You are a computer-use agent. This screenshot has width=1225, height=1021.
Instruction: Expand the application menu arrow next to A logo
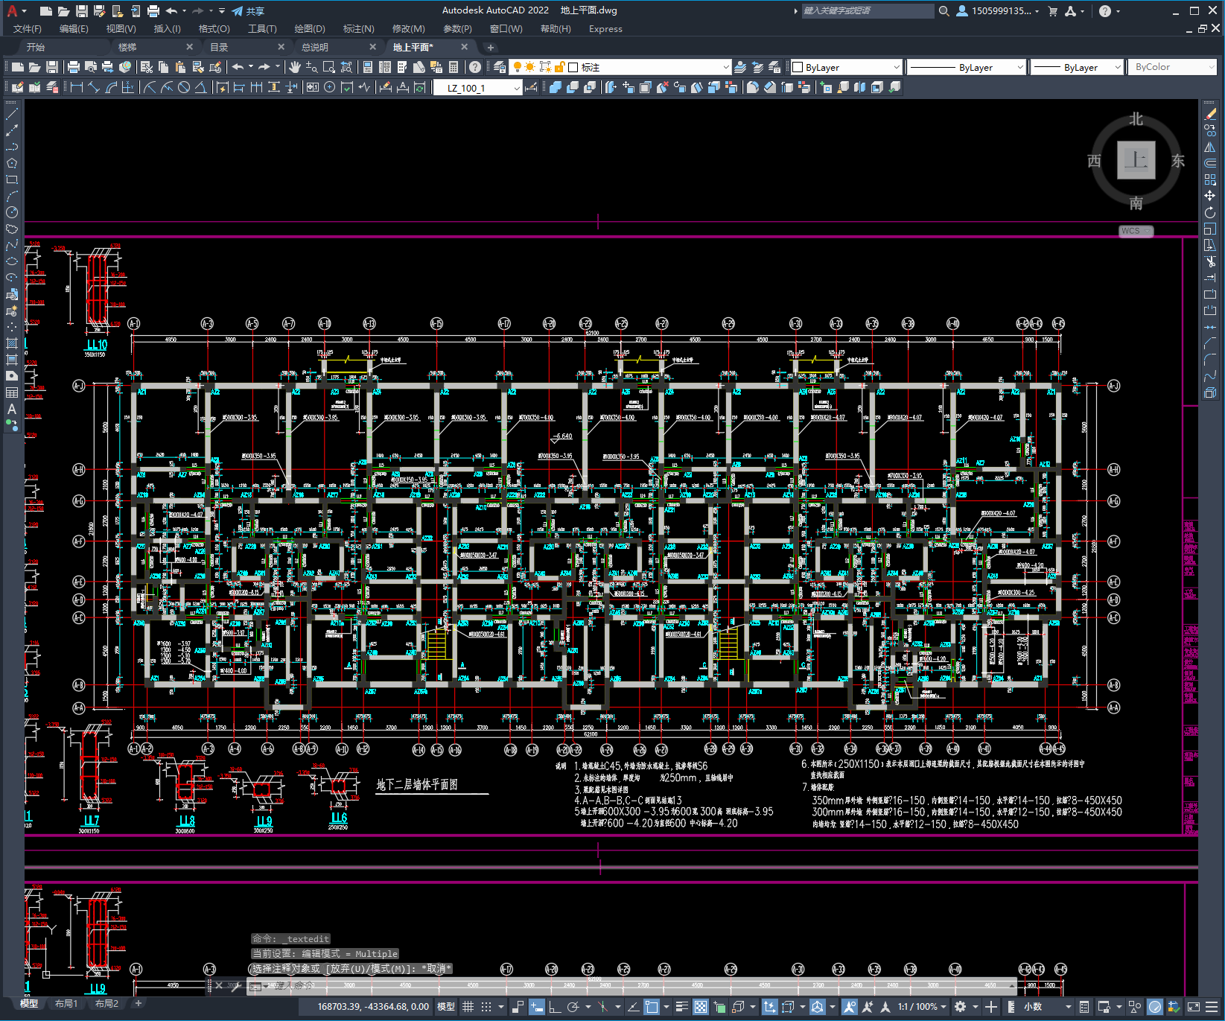point(24,11)
